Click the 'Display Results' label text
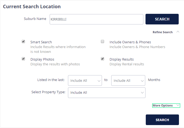184x128 pixels. click(122, 59)
